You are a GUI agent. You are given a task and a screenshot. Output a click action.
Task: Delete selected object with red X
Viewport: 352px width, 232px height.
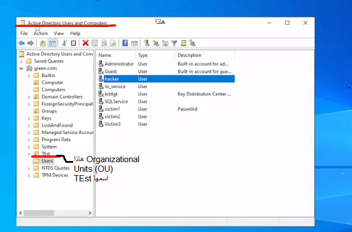[x=86, y=43]
